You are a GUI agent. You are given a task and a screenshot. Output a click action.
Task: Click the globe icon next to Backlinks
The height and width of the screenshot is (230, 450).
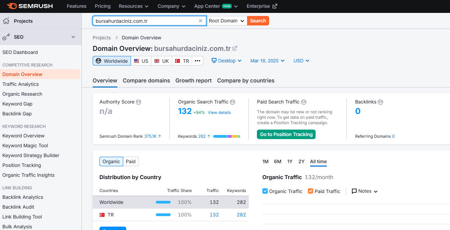tap(380, 102)
